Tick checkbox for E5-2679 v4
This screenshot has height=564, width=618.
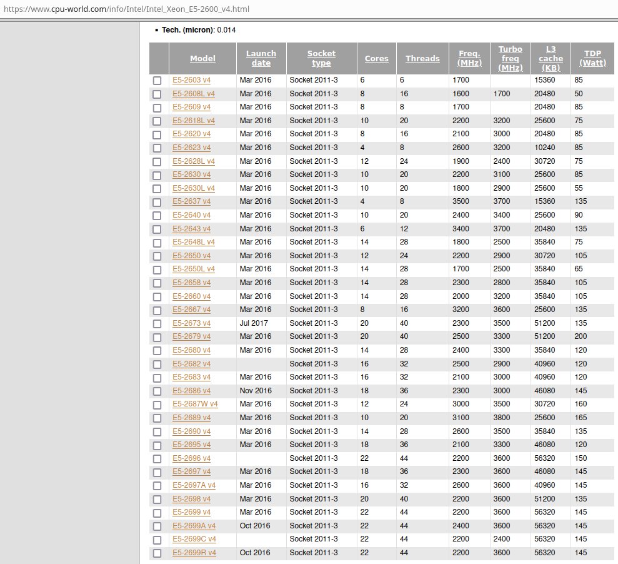(157, 337)
